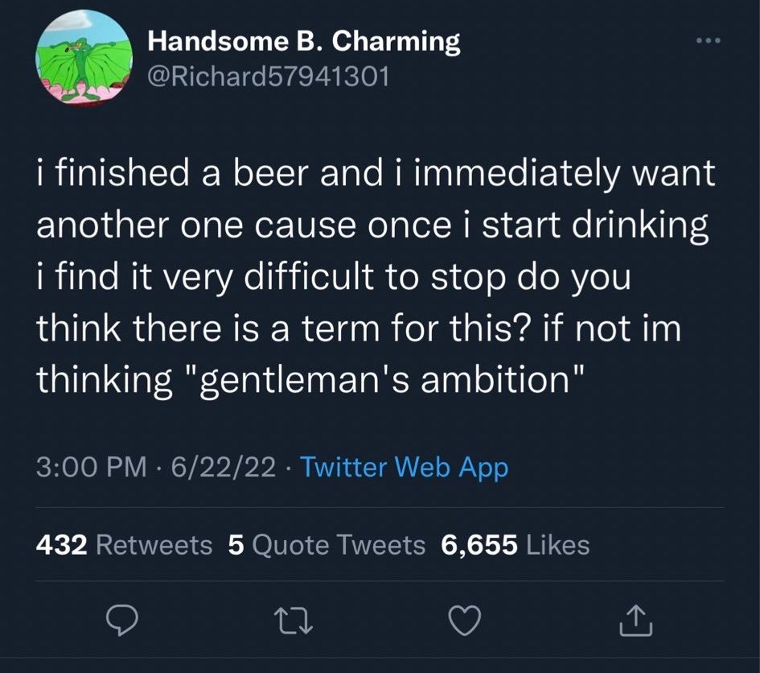Open the three-dot more options menu
760x673 pixels.
pyautogui.click(x=709, y=41)
